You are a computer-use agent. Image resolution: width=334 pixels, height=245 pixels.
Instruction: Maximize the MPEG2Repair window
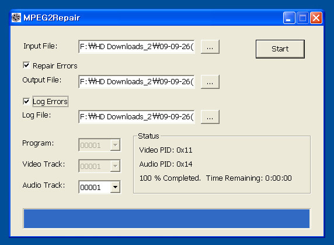click(x=302, y=18)
